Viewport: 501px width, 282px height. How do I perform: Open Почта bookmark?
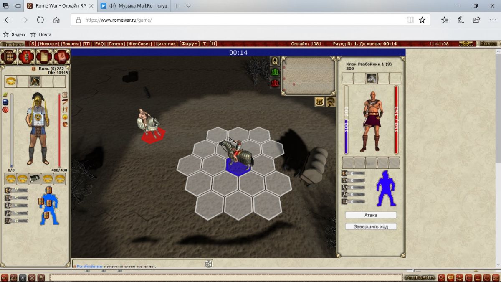(x=41, y=34)
